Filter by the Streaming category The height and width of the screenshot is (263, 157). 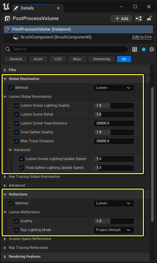pos(102,59)
